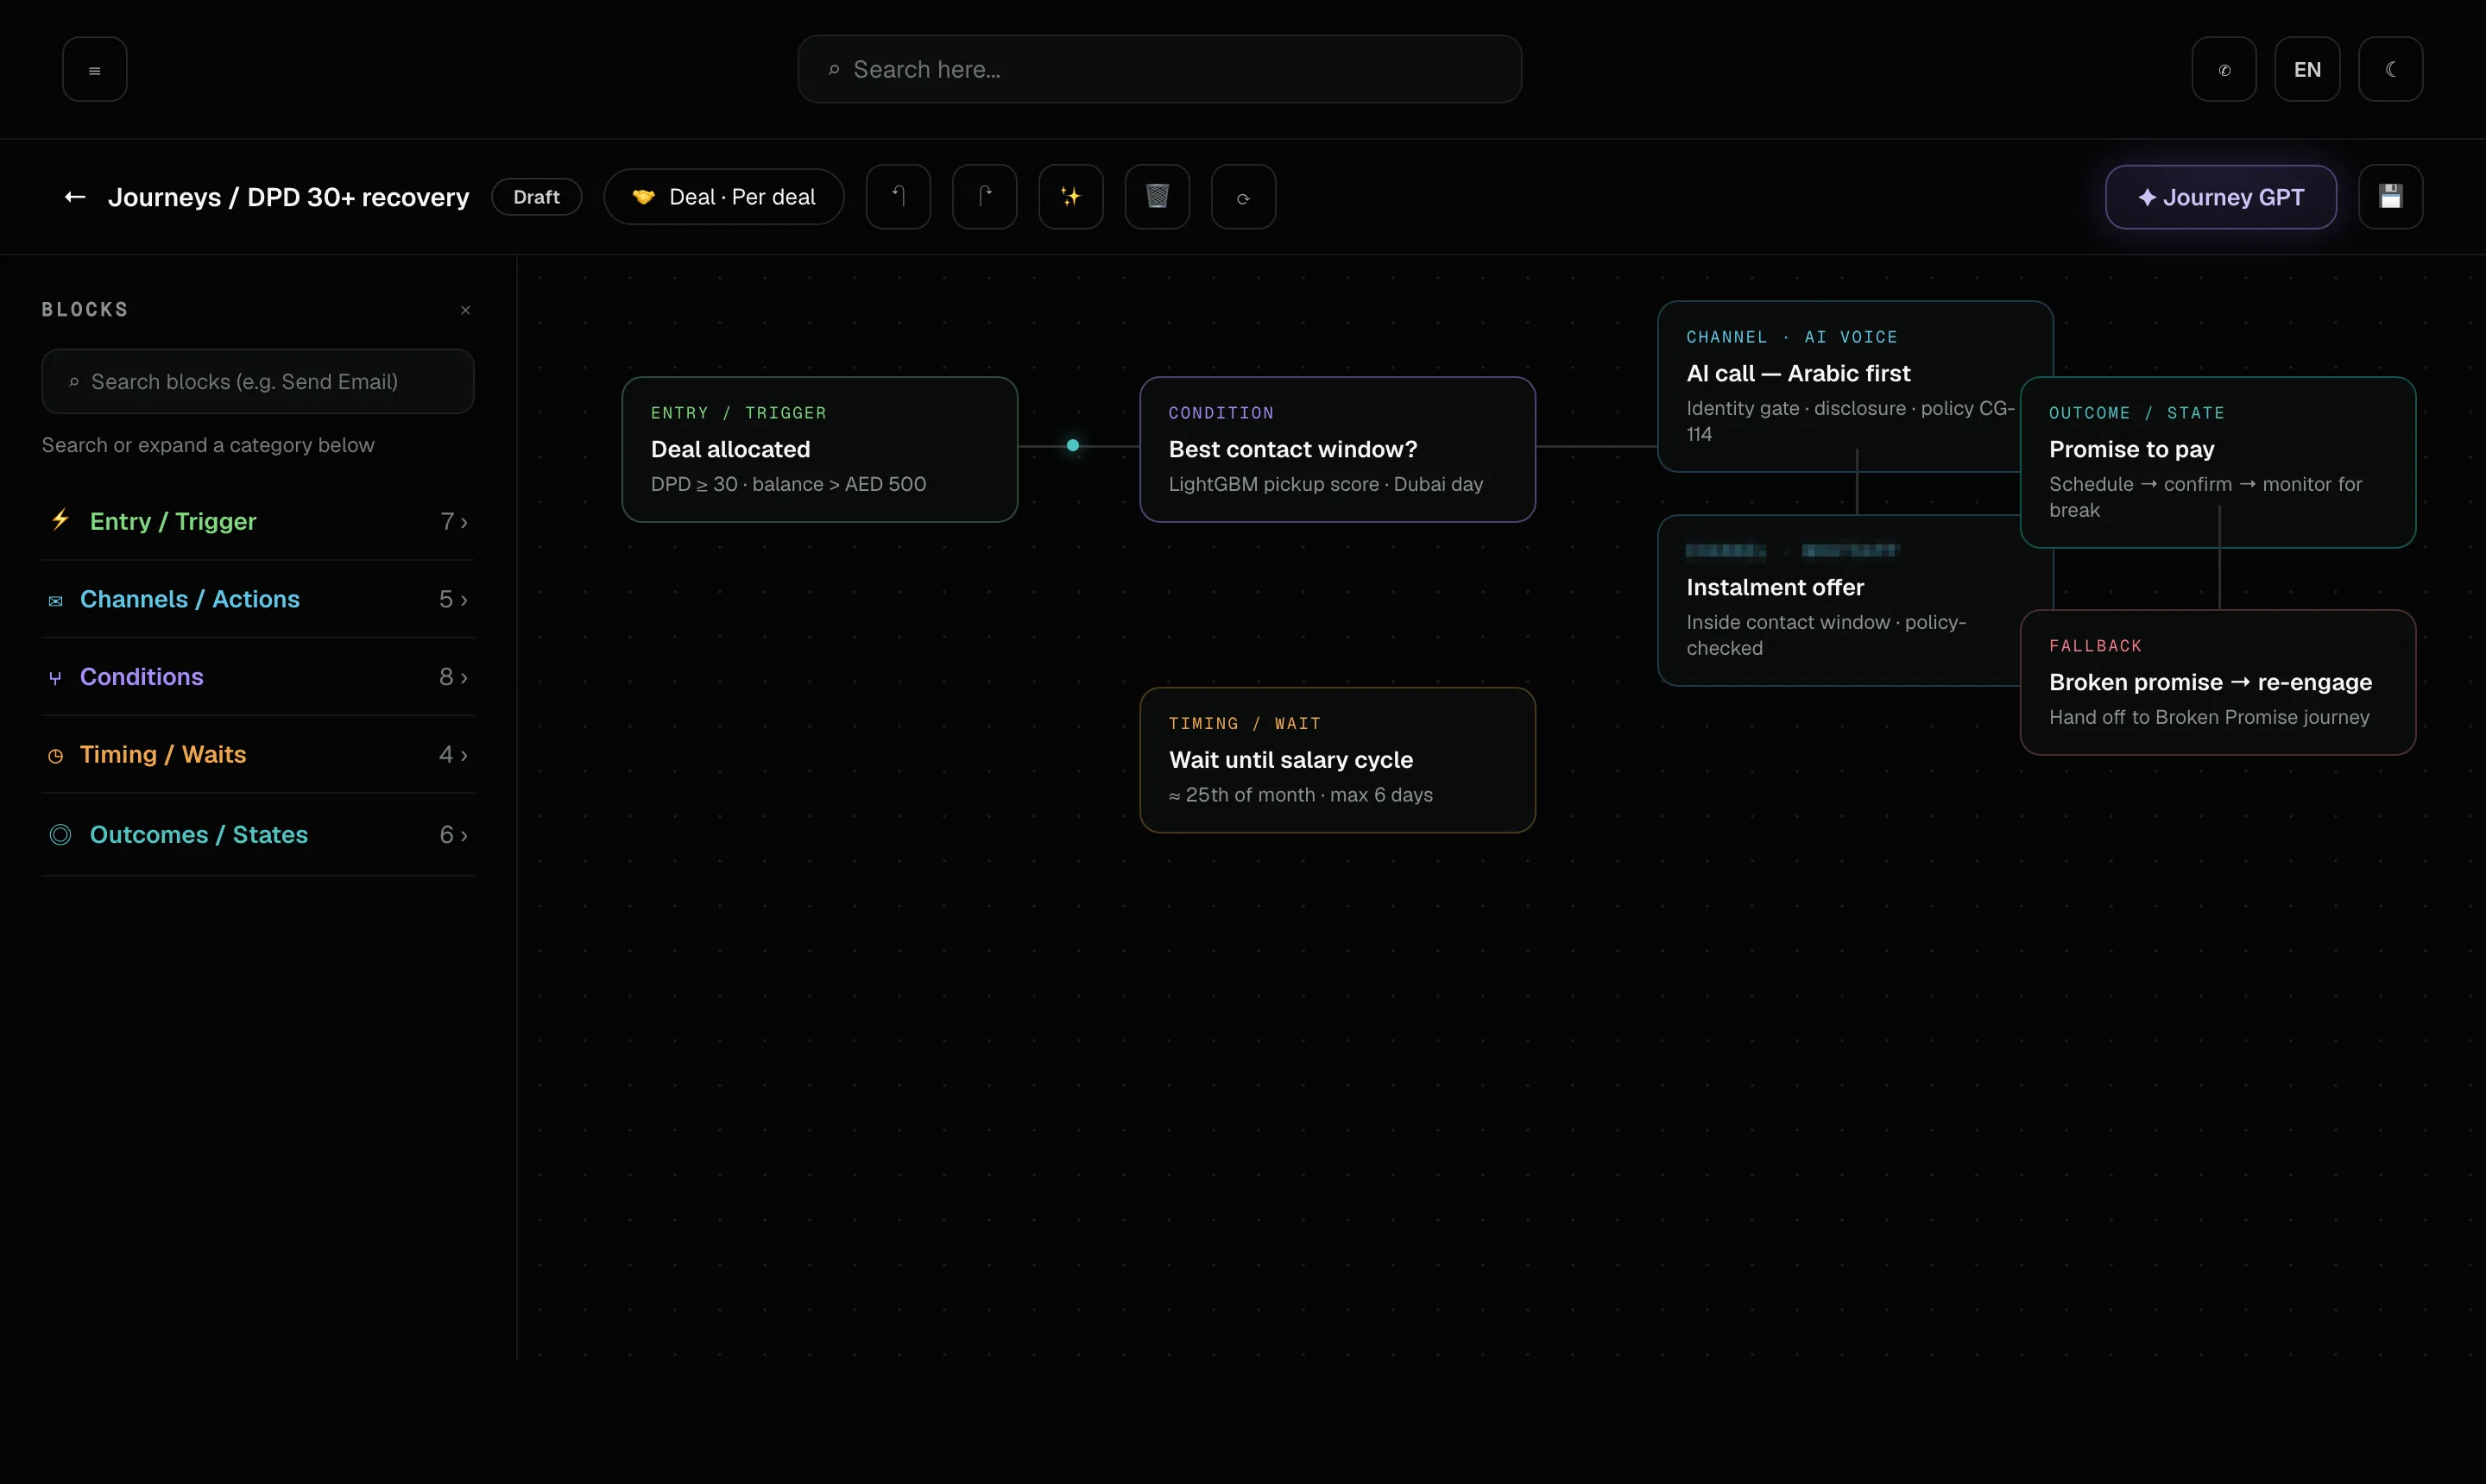This screenshot has width=2486, height=1484.
Task: Click the lightning icon beside Entry / Trigger
Action: [x=60, y=520]
